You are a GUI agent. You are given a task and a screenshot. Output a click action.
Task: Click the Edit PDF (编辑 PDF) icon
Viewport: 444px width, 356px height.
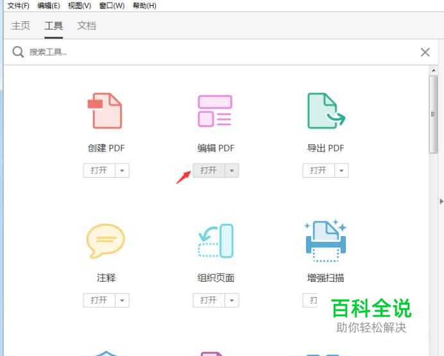(x=215, y=110)
